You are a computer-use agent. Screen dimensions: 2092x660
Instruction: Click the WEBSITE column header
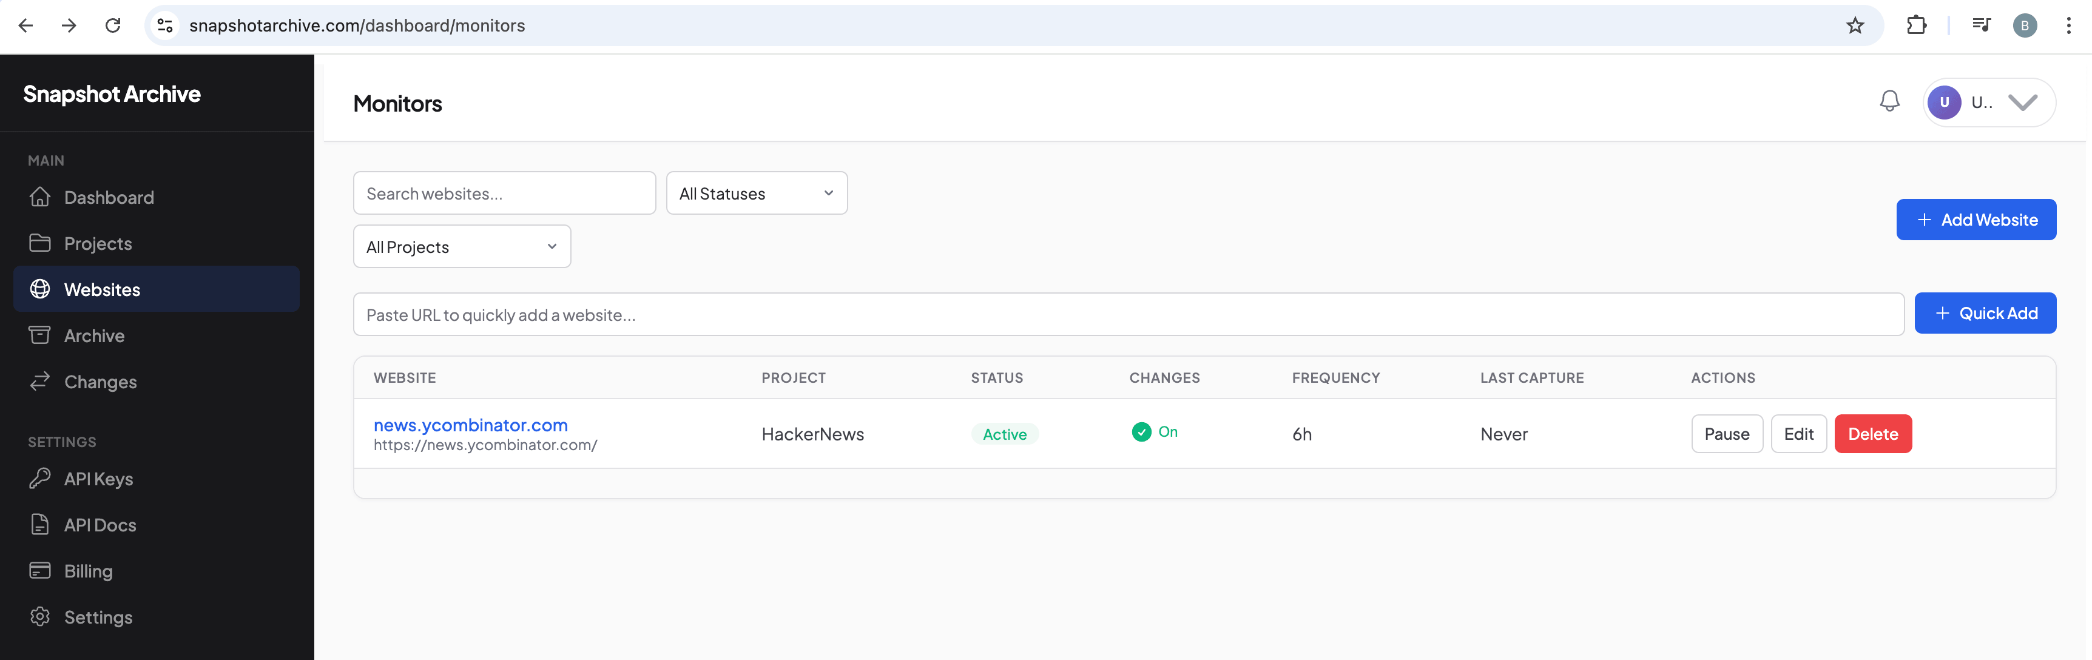(x=405, y=377)
